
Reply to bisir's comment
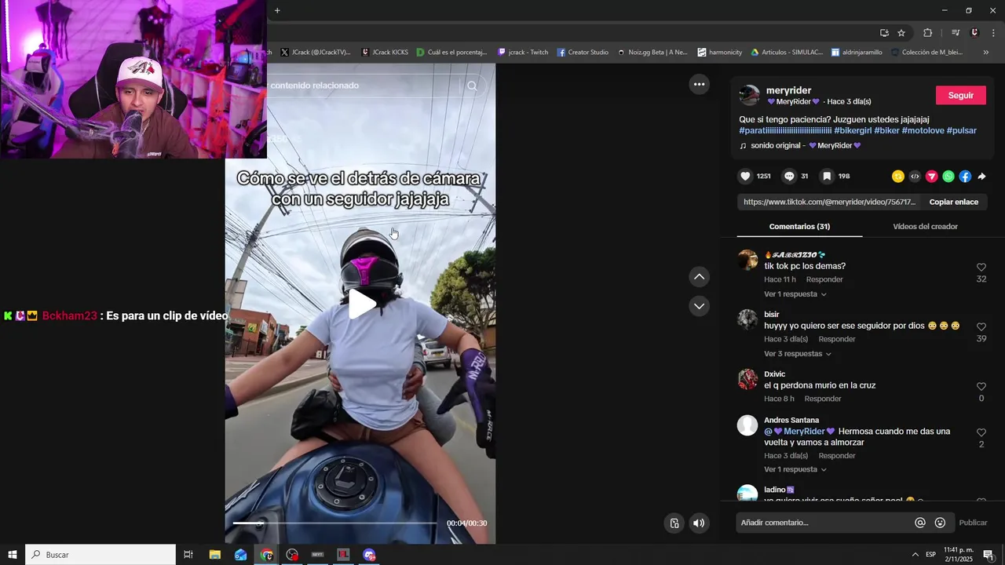[x=837, y=339]
